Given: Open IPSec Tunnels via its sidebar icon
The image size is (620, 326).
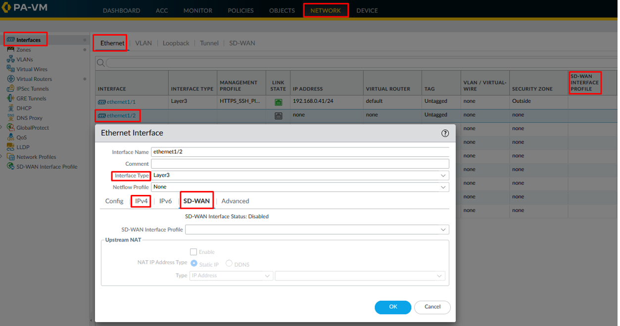Looking at the screenshot, I should click(10, 89).
